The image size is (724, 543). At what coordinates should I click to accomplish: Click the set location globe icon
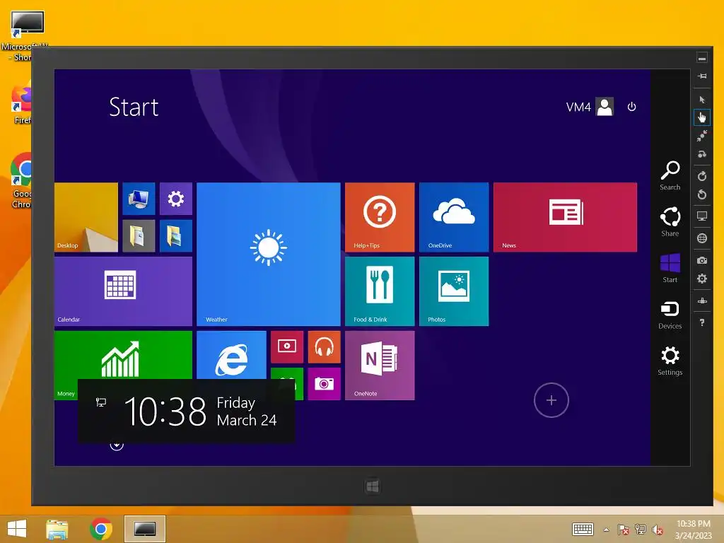702,238
